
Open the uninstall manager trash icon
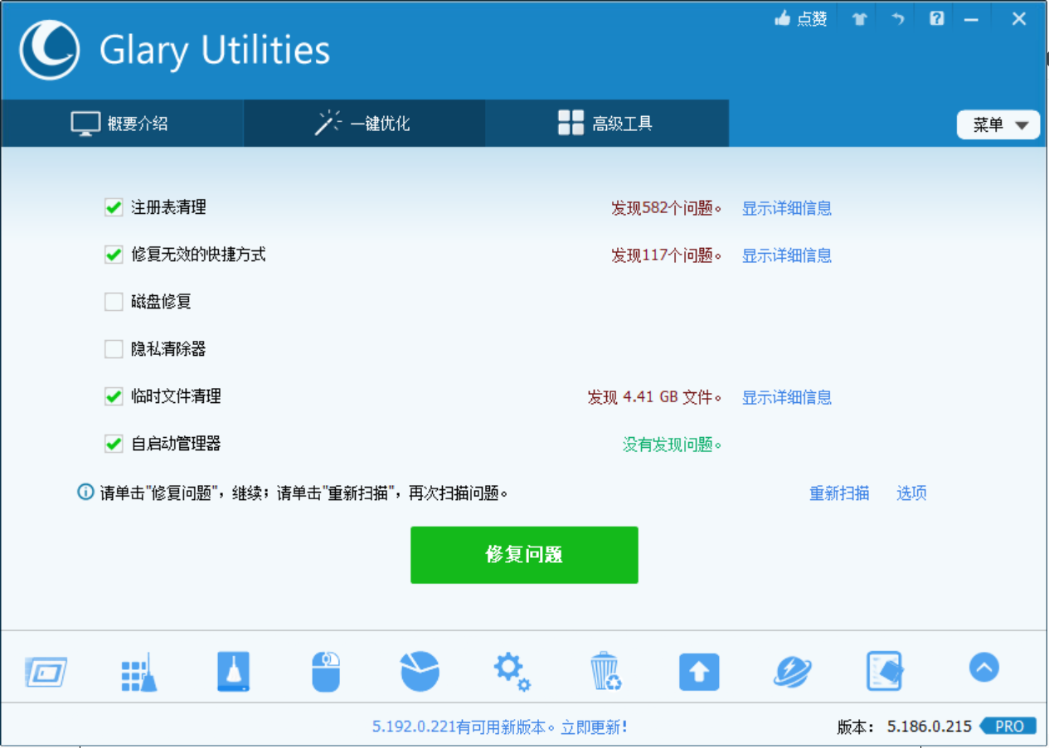pos(606,671)
